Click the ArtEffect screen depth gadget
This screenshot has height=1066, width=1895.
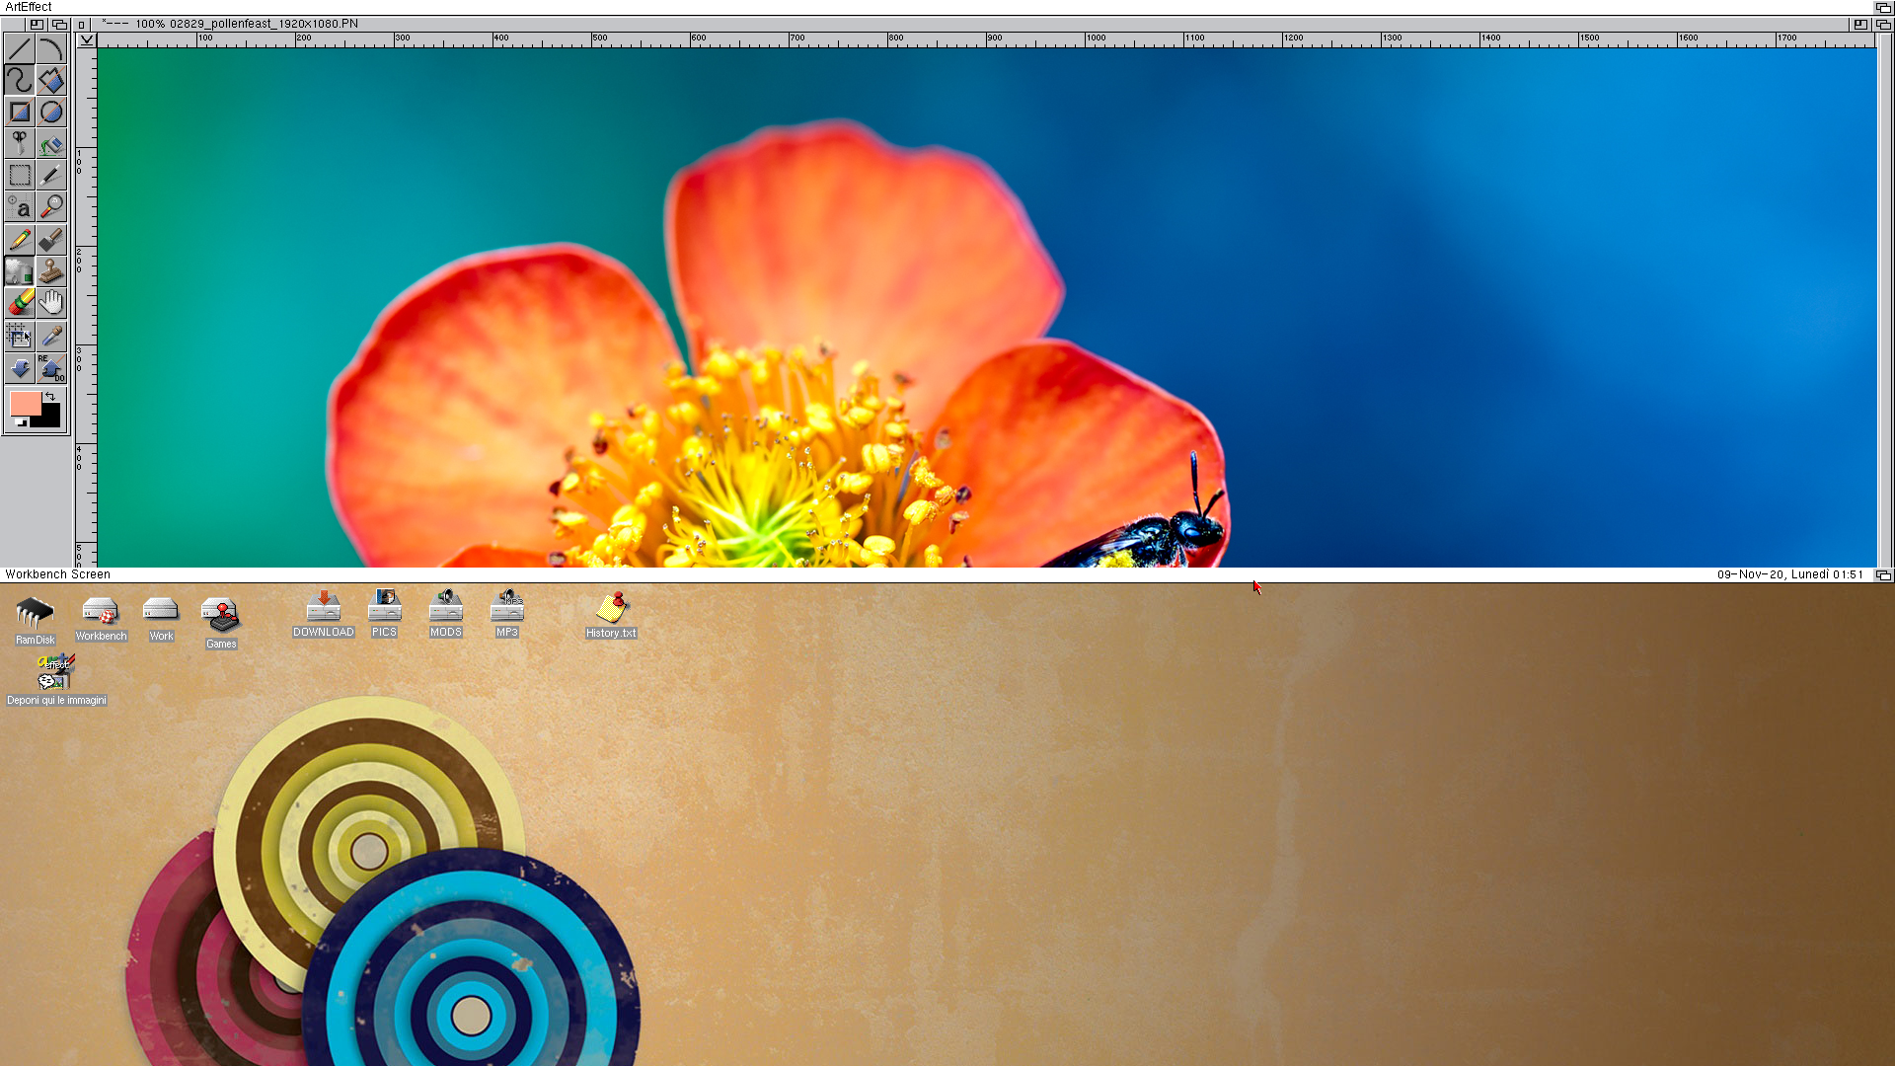1883,7
